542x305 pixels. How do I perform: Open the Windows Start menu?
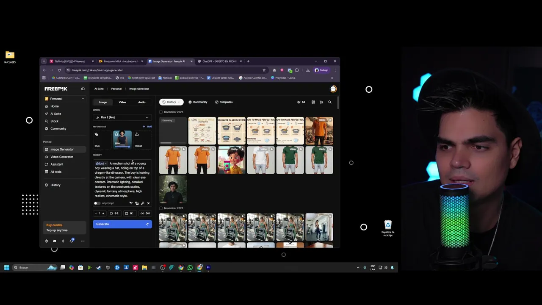pos(6,268)
